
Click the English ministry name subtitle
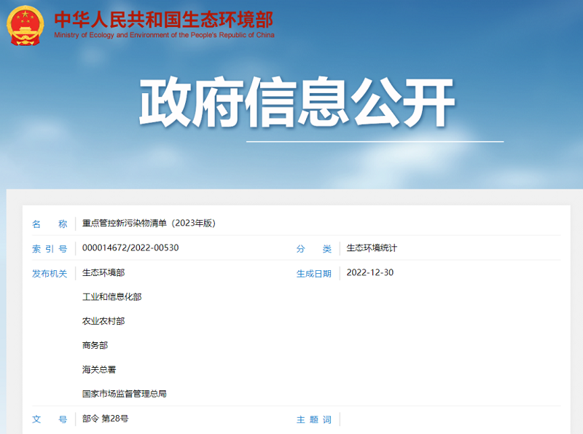tap(164, 35)
